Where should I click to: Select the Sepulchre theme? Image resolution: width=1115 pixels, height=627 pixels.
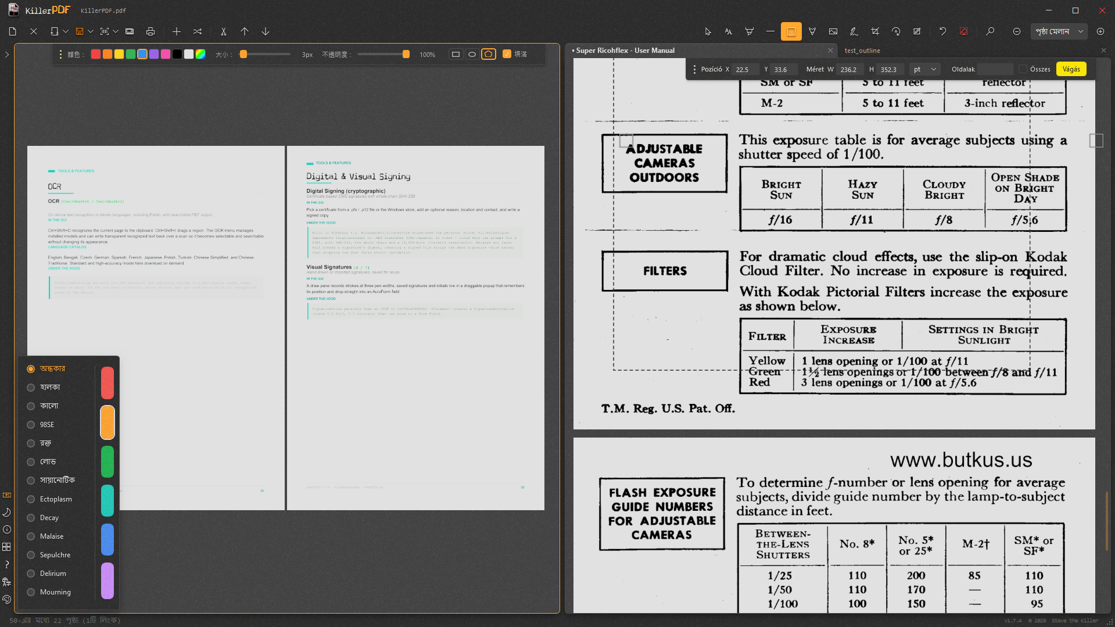49,555
